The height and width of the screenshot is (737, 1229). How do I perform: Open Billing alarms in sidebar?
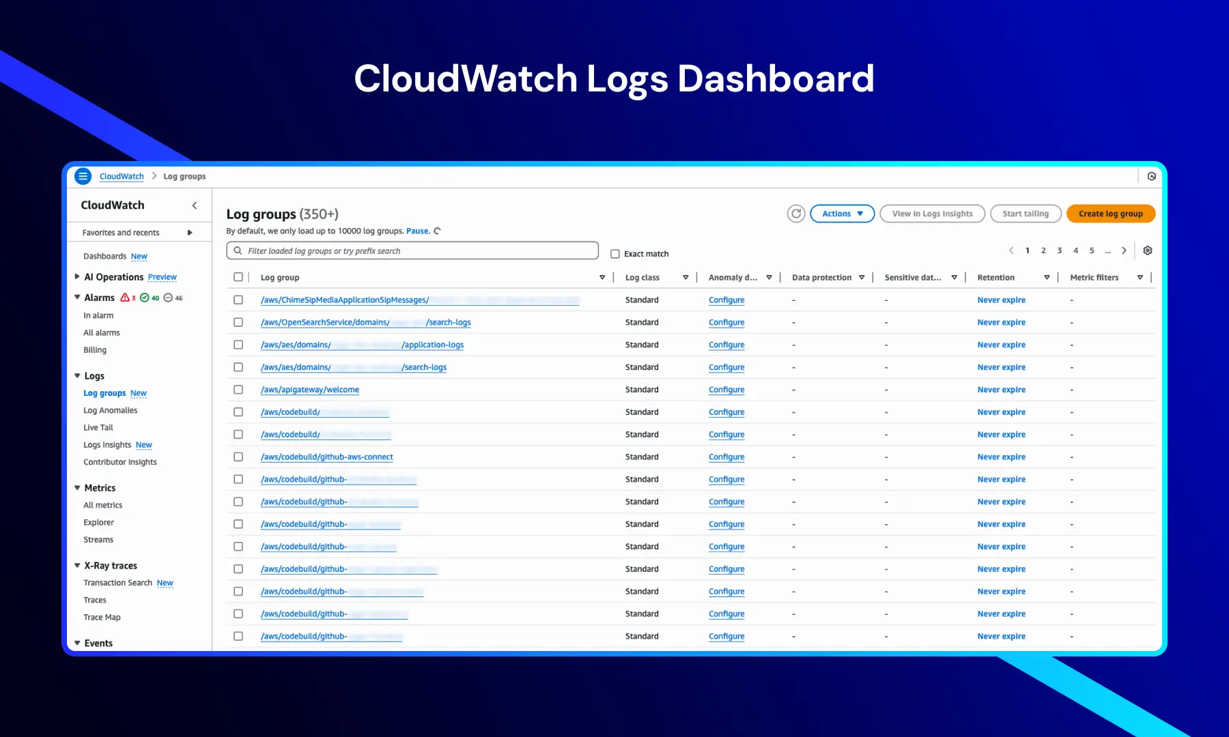[95, 350]
